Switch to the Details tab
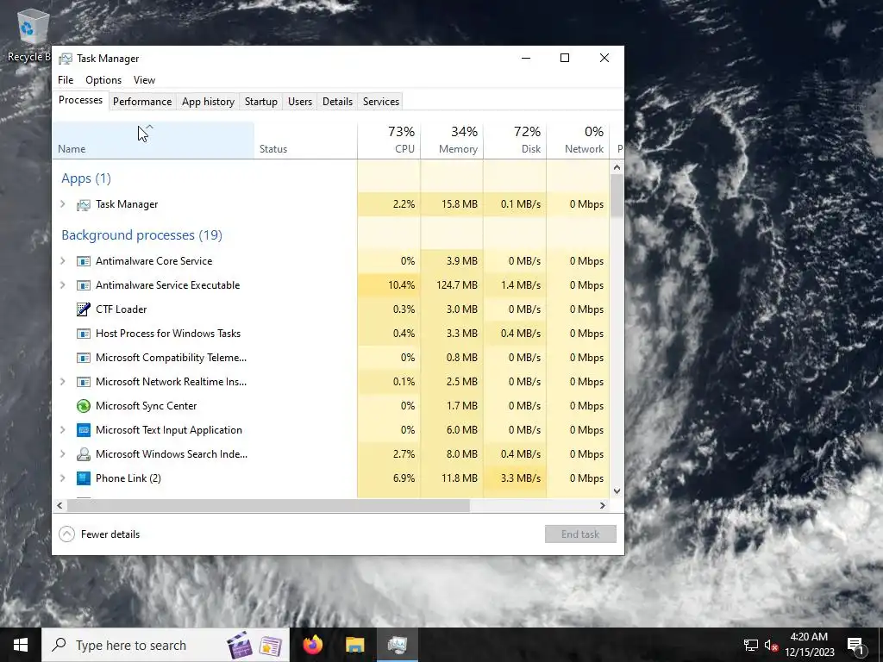883x662 pixels. click(337, 102)
